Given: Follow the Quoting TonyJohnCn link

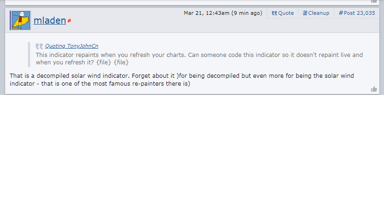Looking at the screenshot, I should click(72, 46).
